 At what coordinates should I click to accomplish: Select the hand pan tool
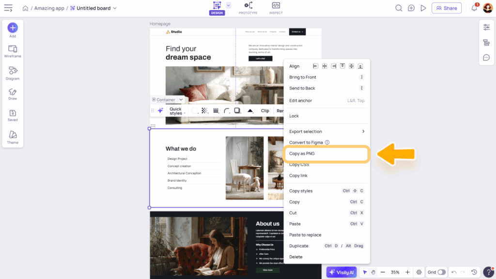tap(373, 272)
